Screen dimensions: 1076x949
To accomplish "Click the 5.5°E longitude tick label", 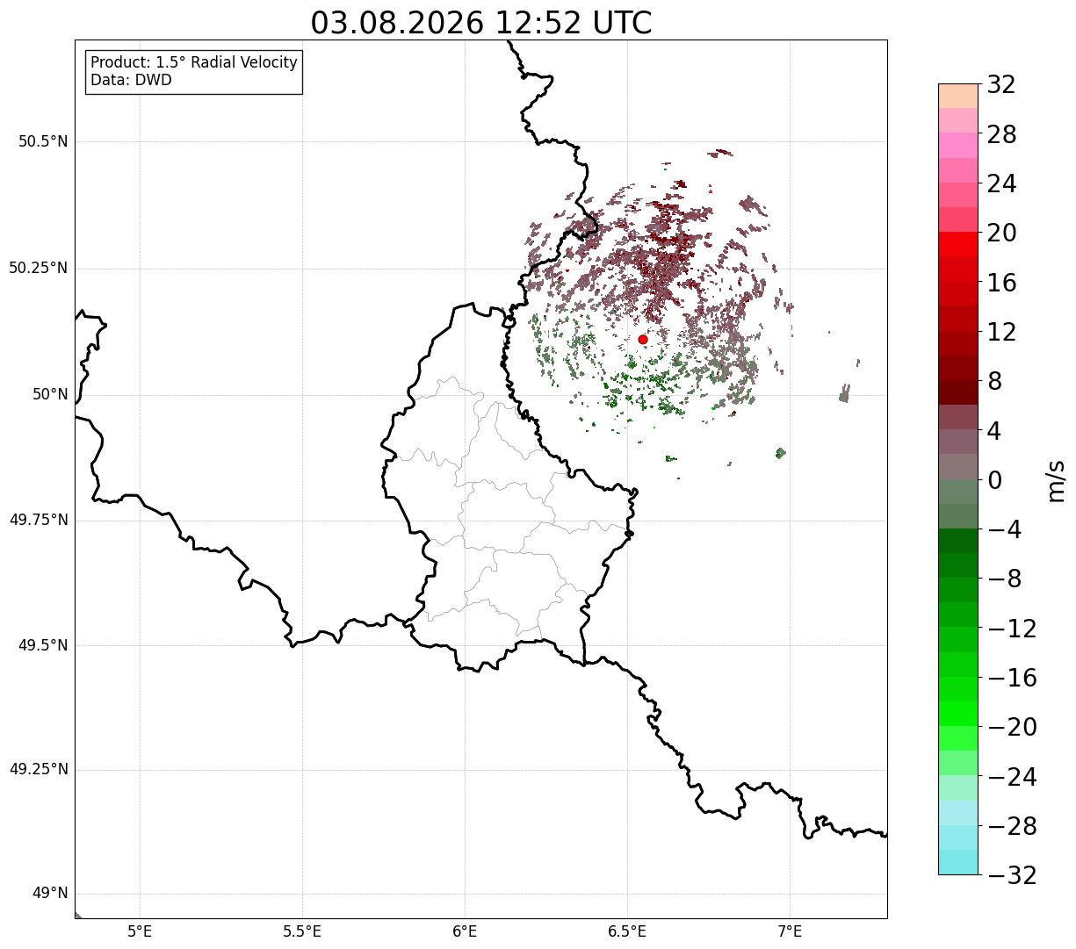I will point(302,931).
